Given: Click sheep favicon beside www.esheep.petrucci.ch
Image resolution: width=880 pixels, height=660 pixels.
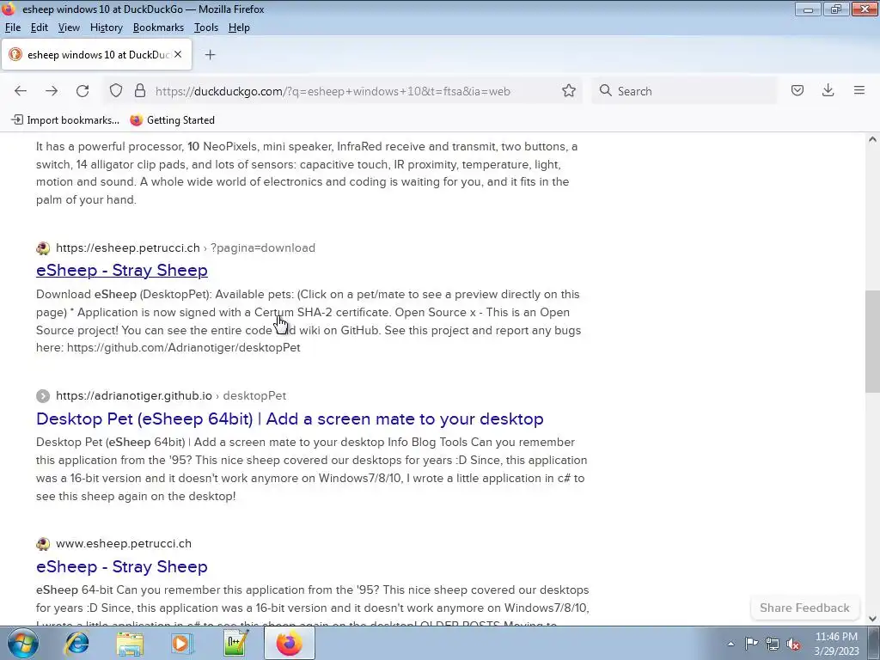Looking at the screenshot, I should (43, 543).
